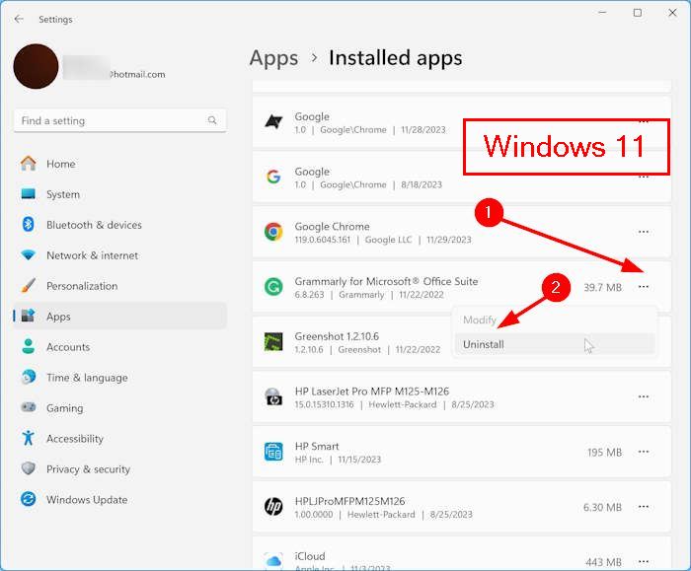Click the Accessibility figure icon

[x=29, y=438]
